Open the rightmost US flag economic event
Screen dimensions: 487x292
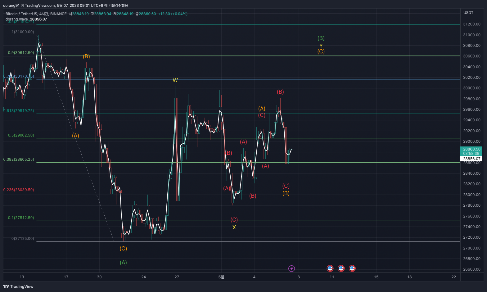coord(352,268)
